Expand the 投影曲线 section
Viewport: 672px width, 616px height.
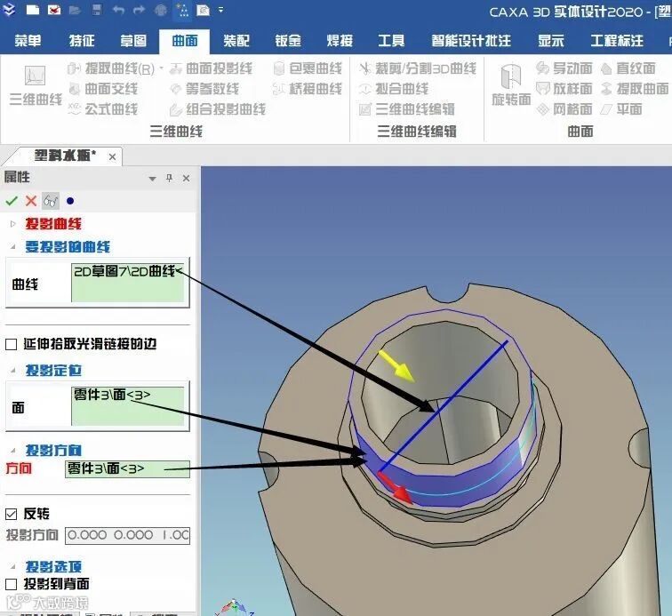pos(12,224)
